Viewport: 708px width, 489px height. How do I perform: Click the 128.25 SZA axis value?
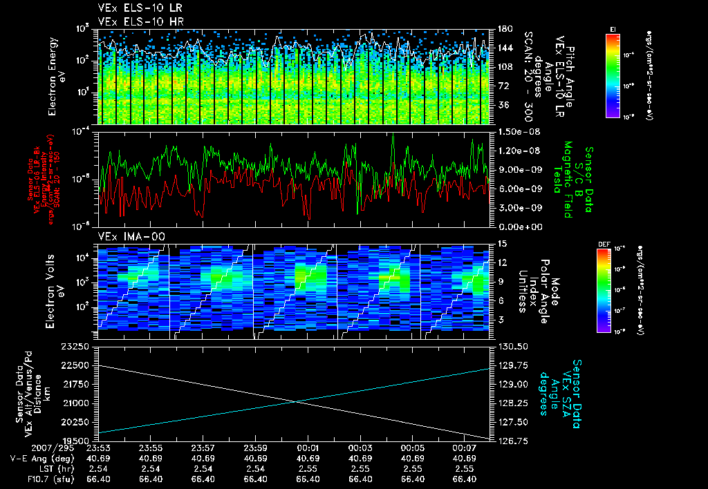point(512,403)
